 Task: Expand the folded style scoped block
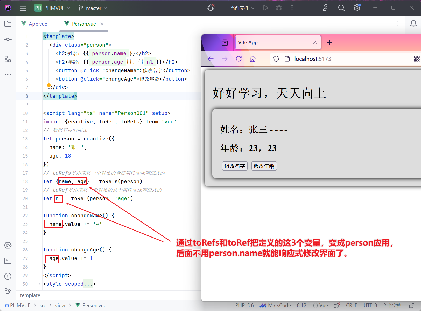pyautogui.click(x=39, y=284)
